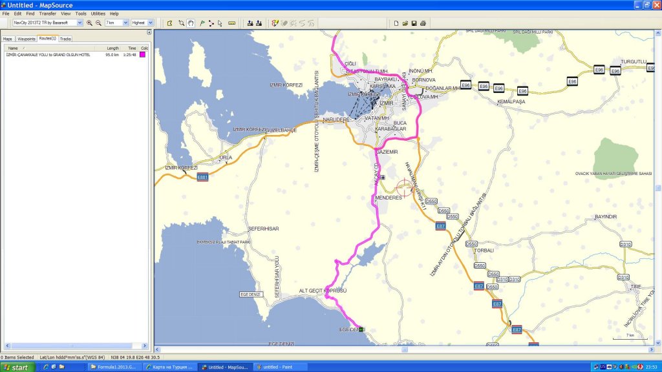The height and width of the screenshot is (372, 662).
Task: Select the Route tool icon
Action: click(211, 23)
